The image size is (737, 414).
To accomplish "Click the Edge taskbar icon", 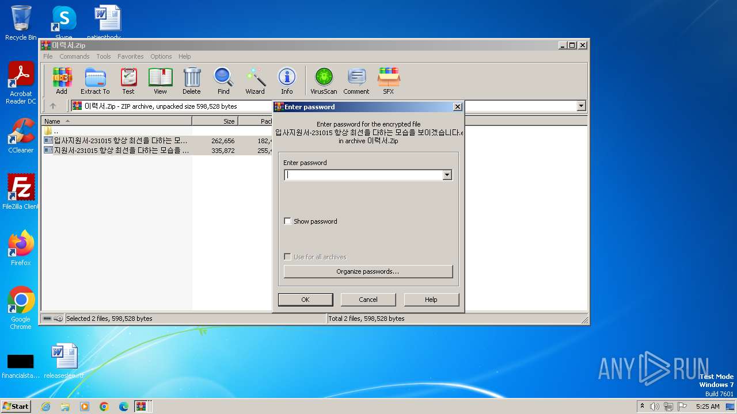I will (124, 407).
